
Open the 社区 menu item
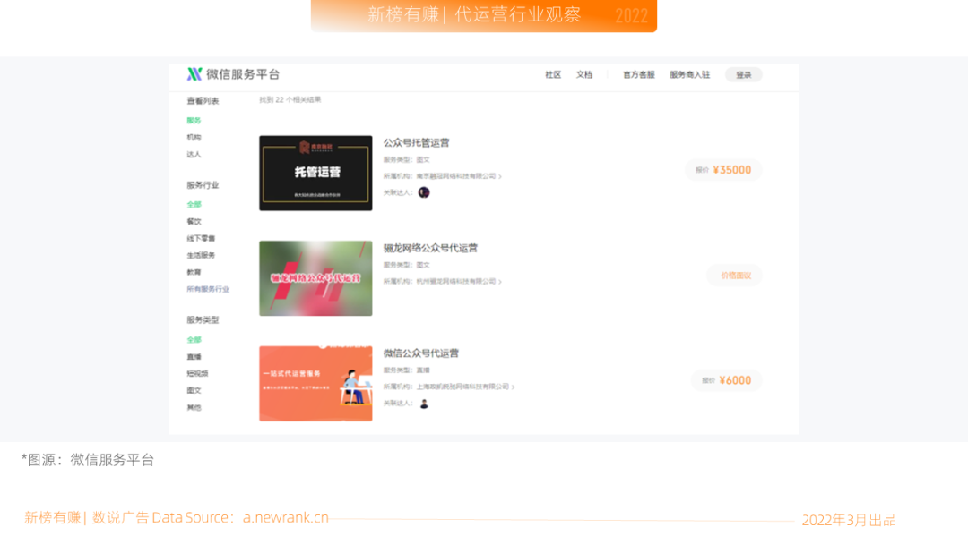click(x=553, y=74)
